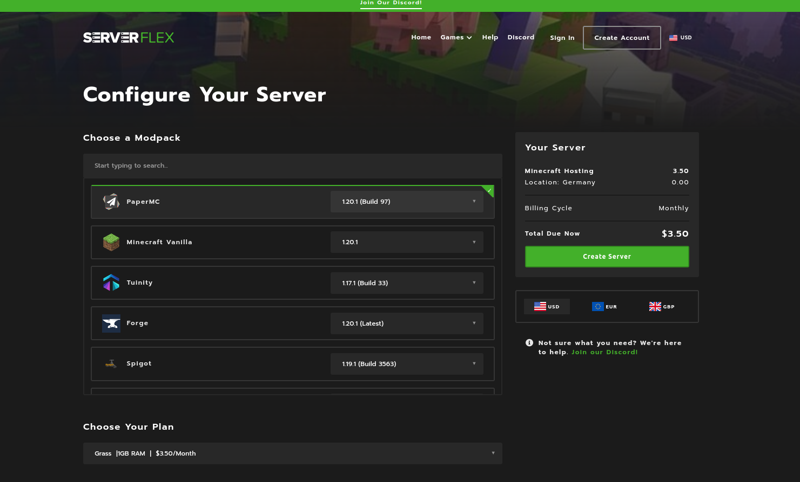Image resolution: width=800 pixels, height=482 pixels.
Task: Open the plan dropdown Grass 1GB RAM
Action: click(293, 453)
